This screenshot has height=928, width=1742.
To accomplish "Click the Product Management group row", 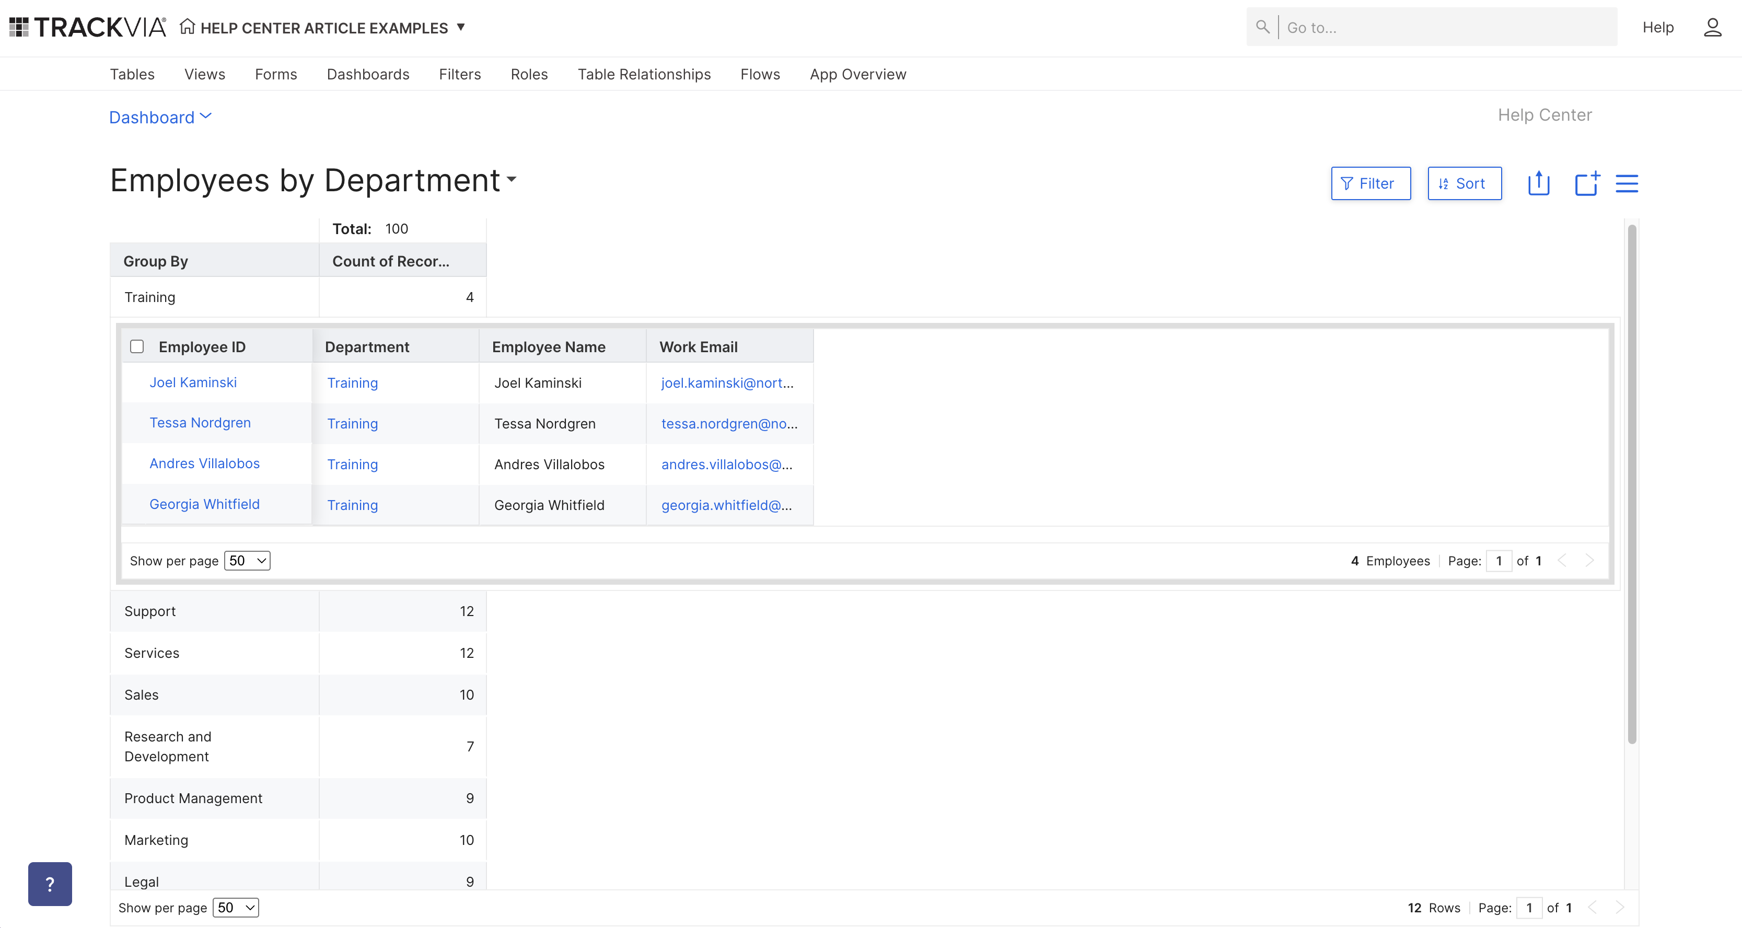I will point(297,798).
